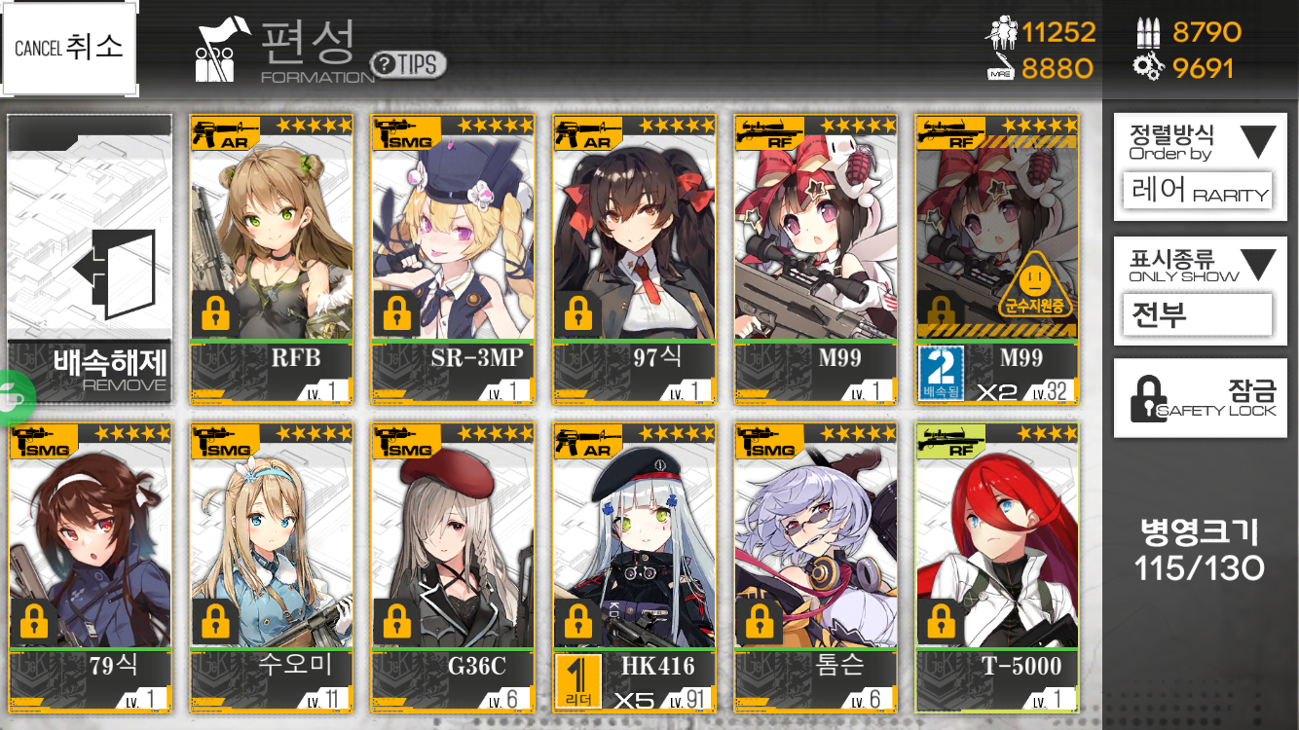Open the TIPS help icon
The image size is (1299, 730).
tap(409, 64)
